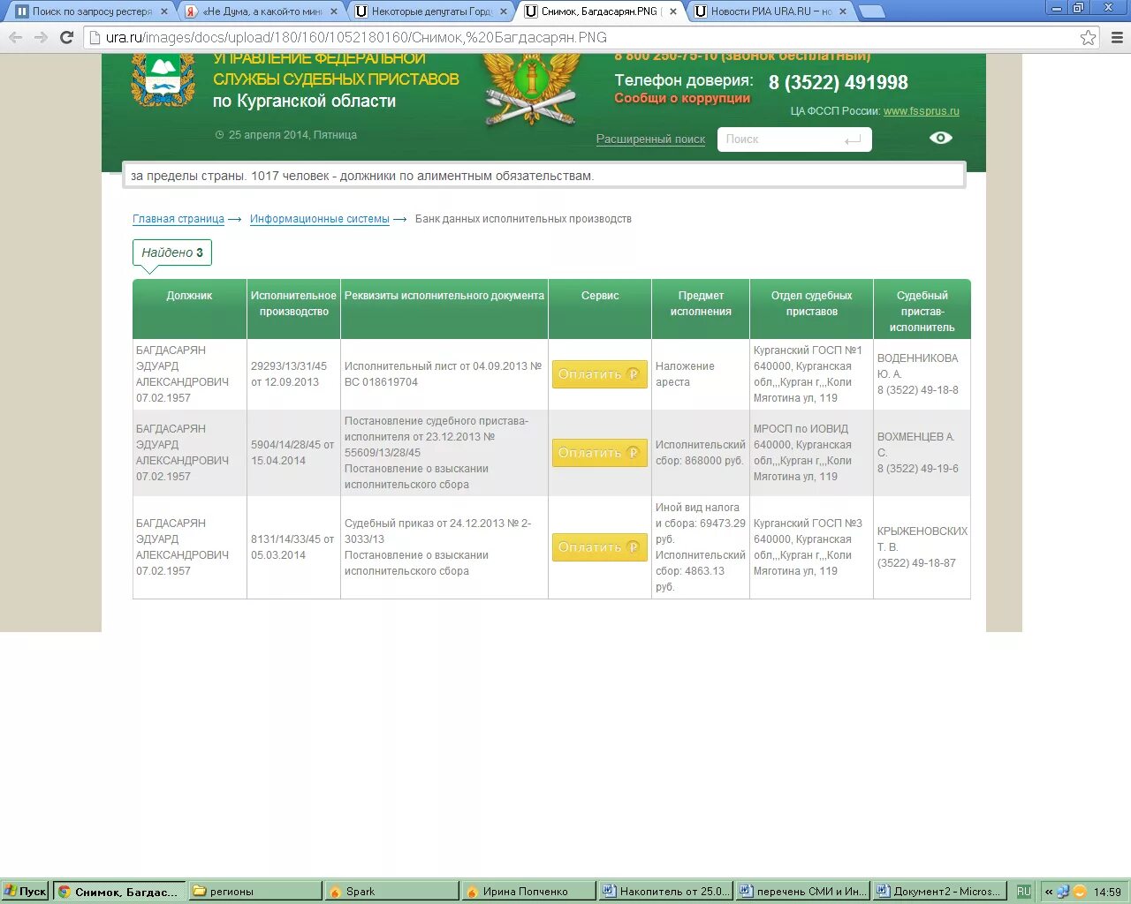Switch to the 'Spark' taskbar window
The image size is (1131, 904).
(392, 892)
